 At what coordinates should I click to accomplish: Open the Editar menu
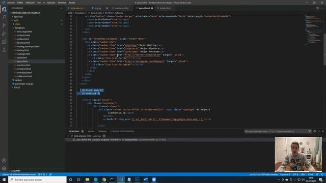tap(20, 3)
